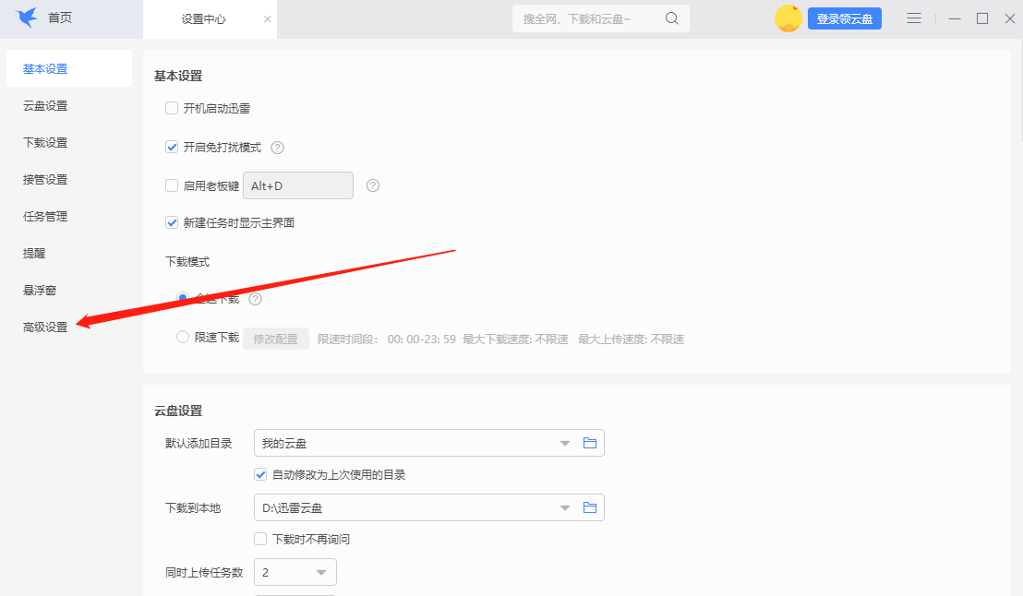Open folder browser next to 我的云盘

coord(590,443)
